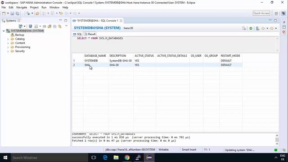Viewport: 288px width, 162px height.
Task: Expand the Security folder
Action: [x=8, y=51]
